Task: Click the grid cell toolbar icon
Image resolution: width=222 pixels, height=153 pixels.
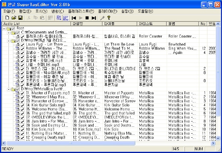Action: (50, 18)
